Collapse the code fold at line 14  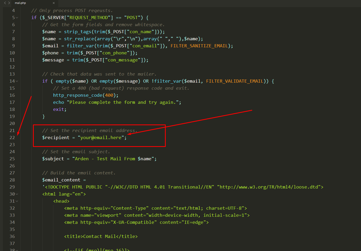point(17,81)
